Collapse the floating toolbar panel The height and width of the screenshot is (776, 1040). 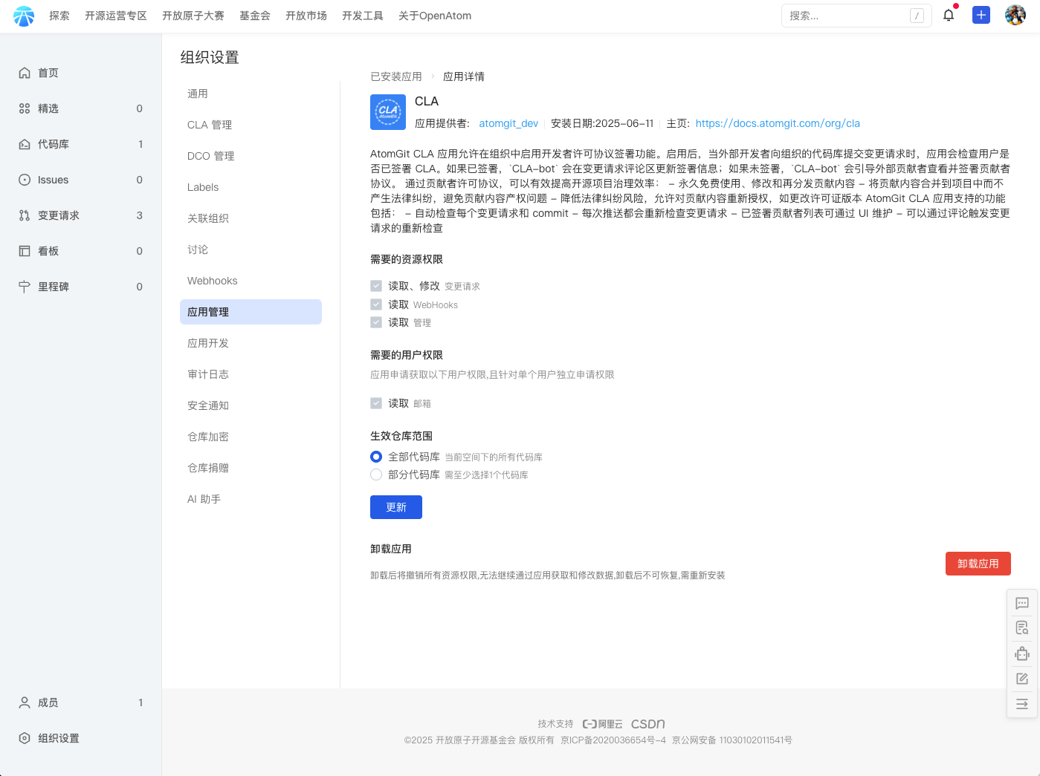click(x=1022, y=704)
